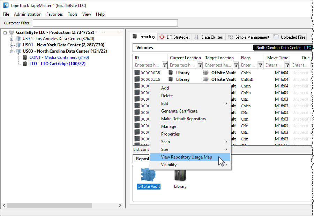Click the TapeMaster app logo icon
Image resolution: width=314 pixels, height=216 pixels.
pyautogui.click(x=6, y=5)
